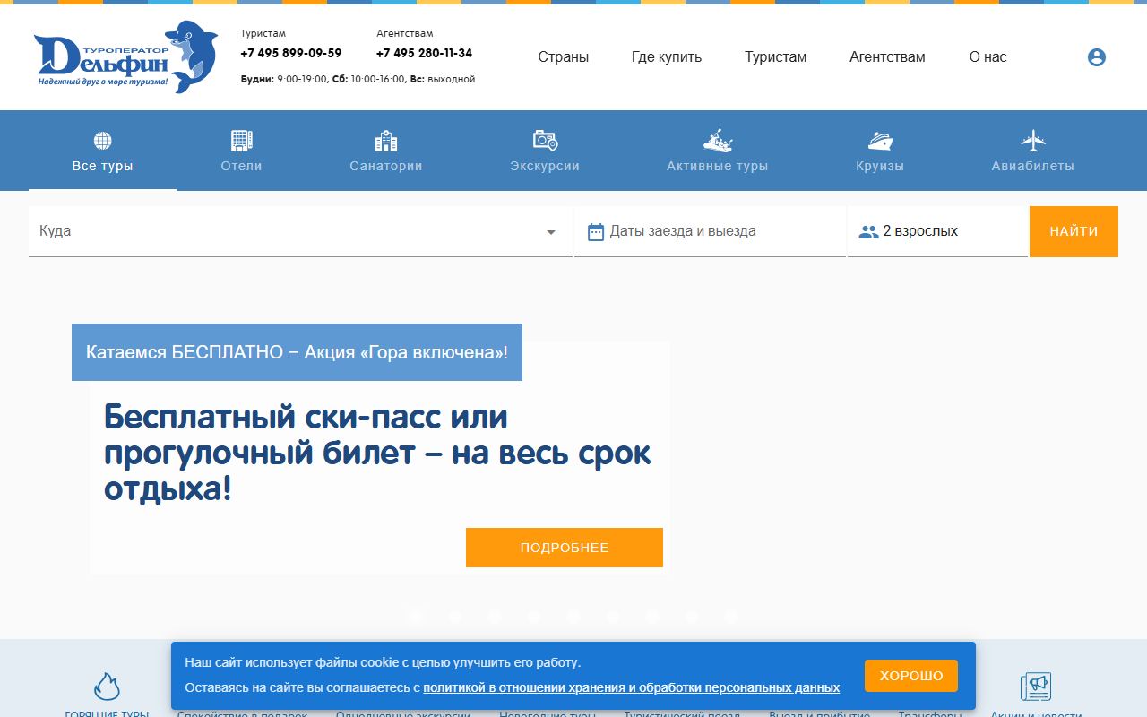Click the Дельфин dolphin logo
This screenshot has height=717, width=1147.
click(x=125, y=56)
